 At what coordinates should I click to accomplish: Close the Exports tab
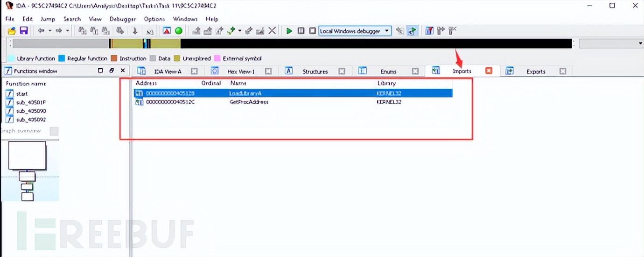pyautogui.click(x=563, y=71)
